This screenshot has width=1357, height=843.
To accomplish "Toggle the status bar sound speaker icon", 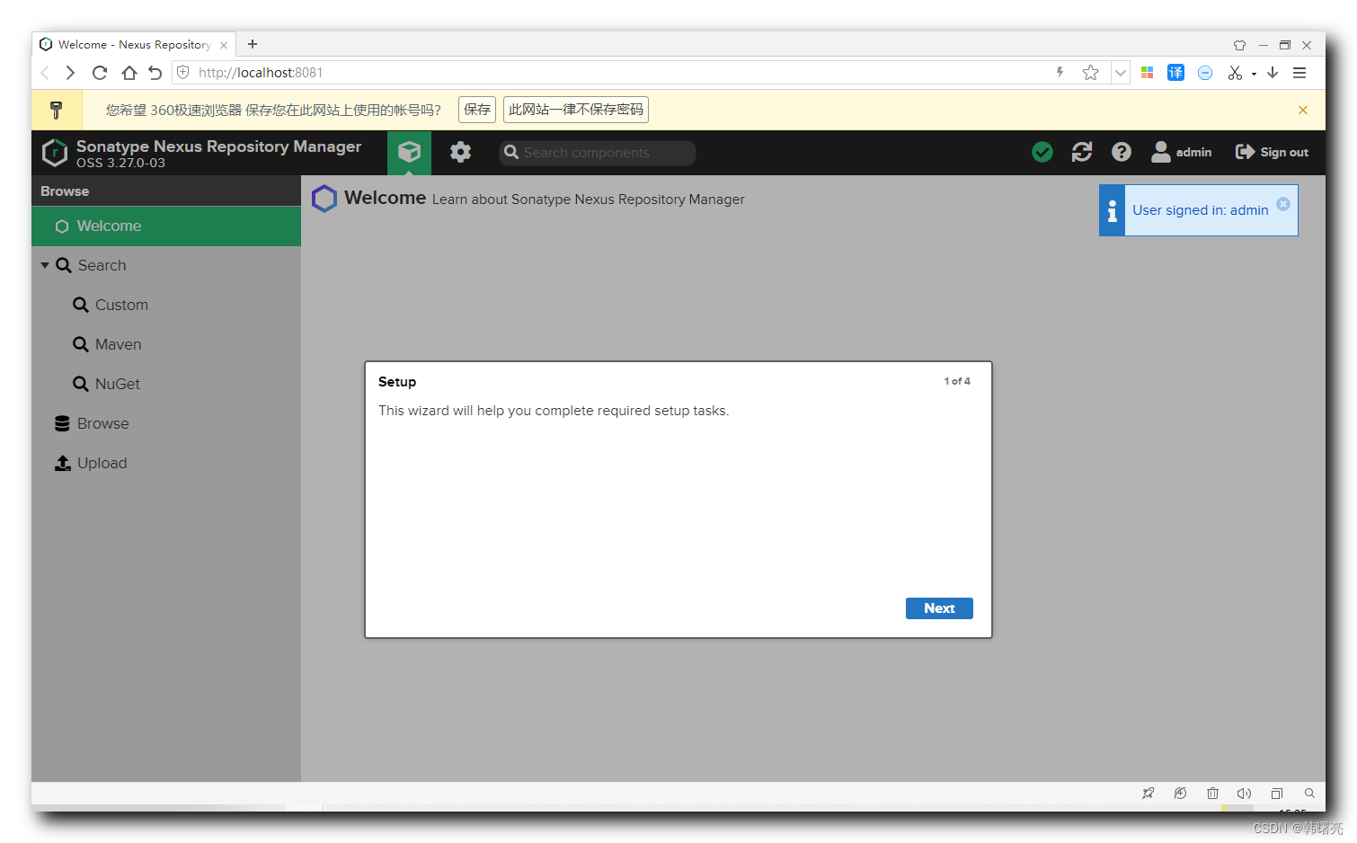I will pos(1244,794).
